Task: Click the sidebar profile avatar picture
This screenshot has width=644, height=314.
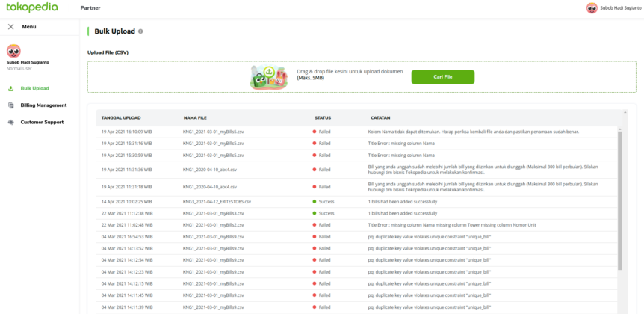Action: [13, 51]
